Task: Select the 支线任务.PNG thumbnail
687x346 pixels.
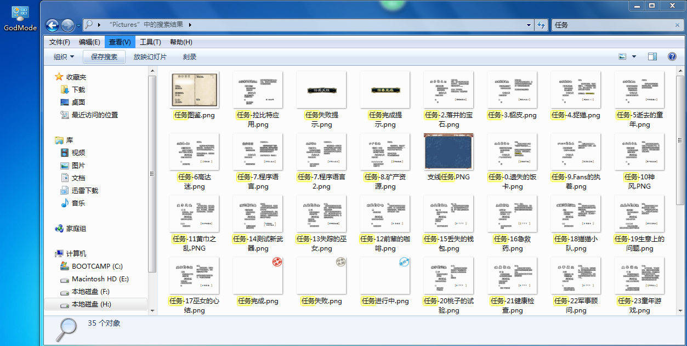Action: pos(448,151)
